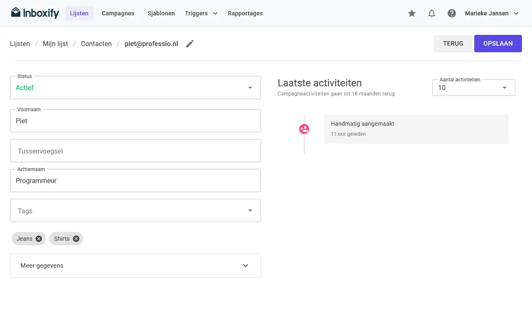Open Marieke Jansen account menu
Screen dimensions: 532x332
492,13
